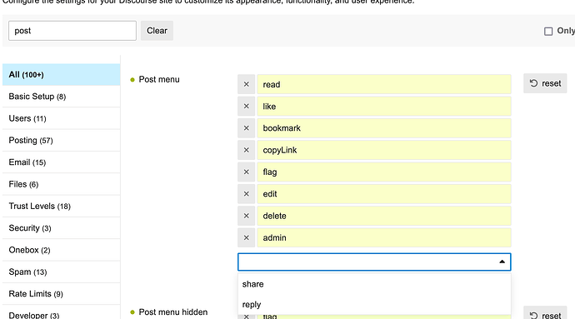575x319 pixels.
Task: Click the 'admin' value field
Action: click(x=384, y=237)
